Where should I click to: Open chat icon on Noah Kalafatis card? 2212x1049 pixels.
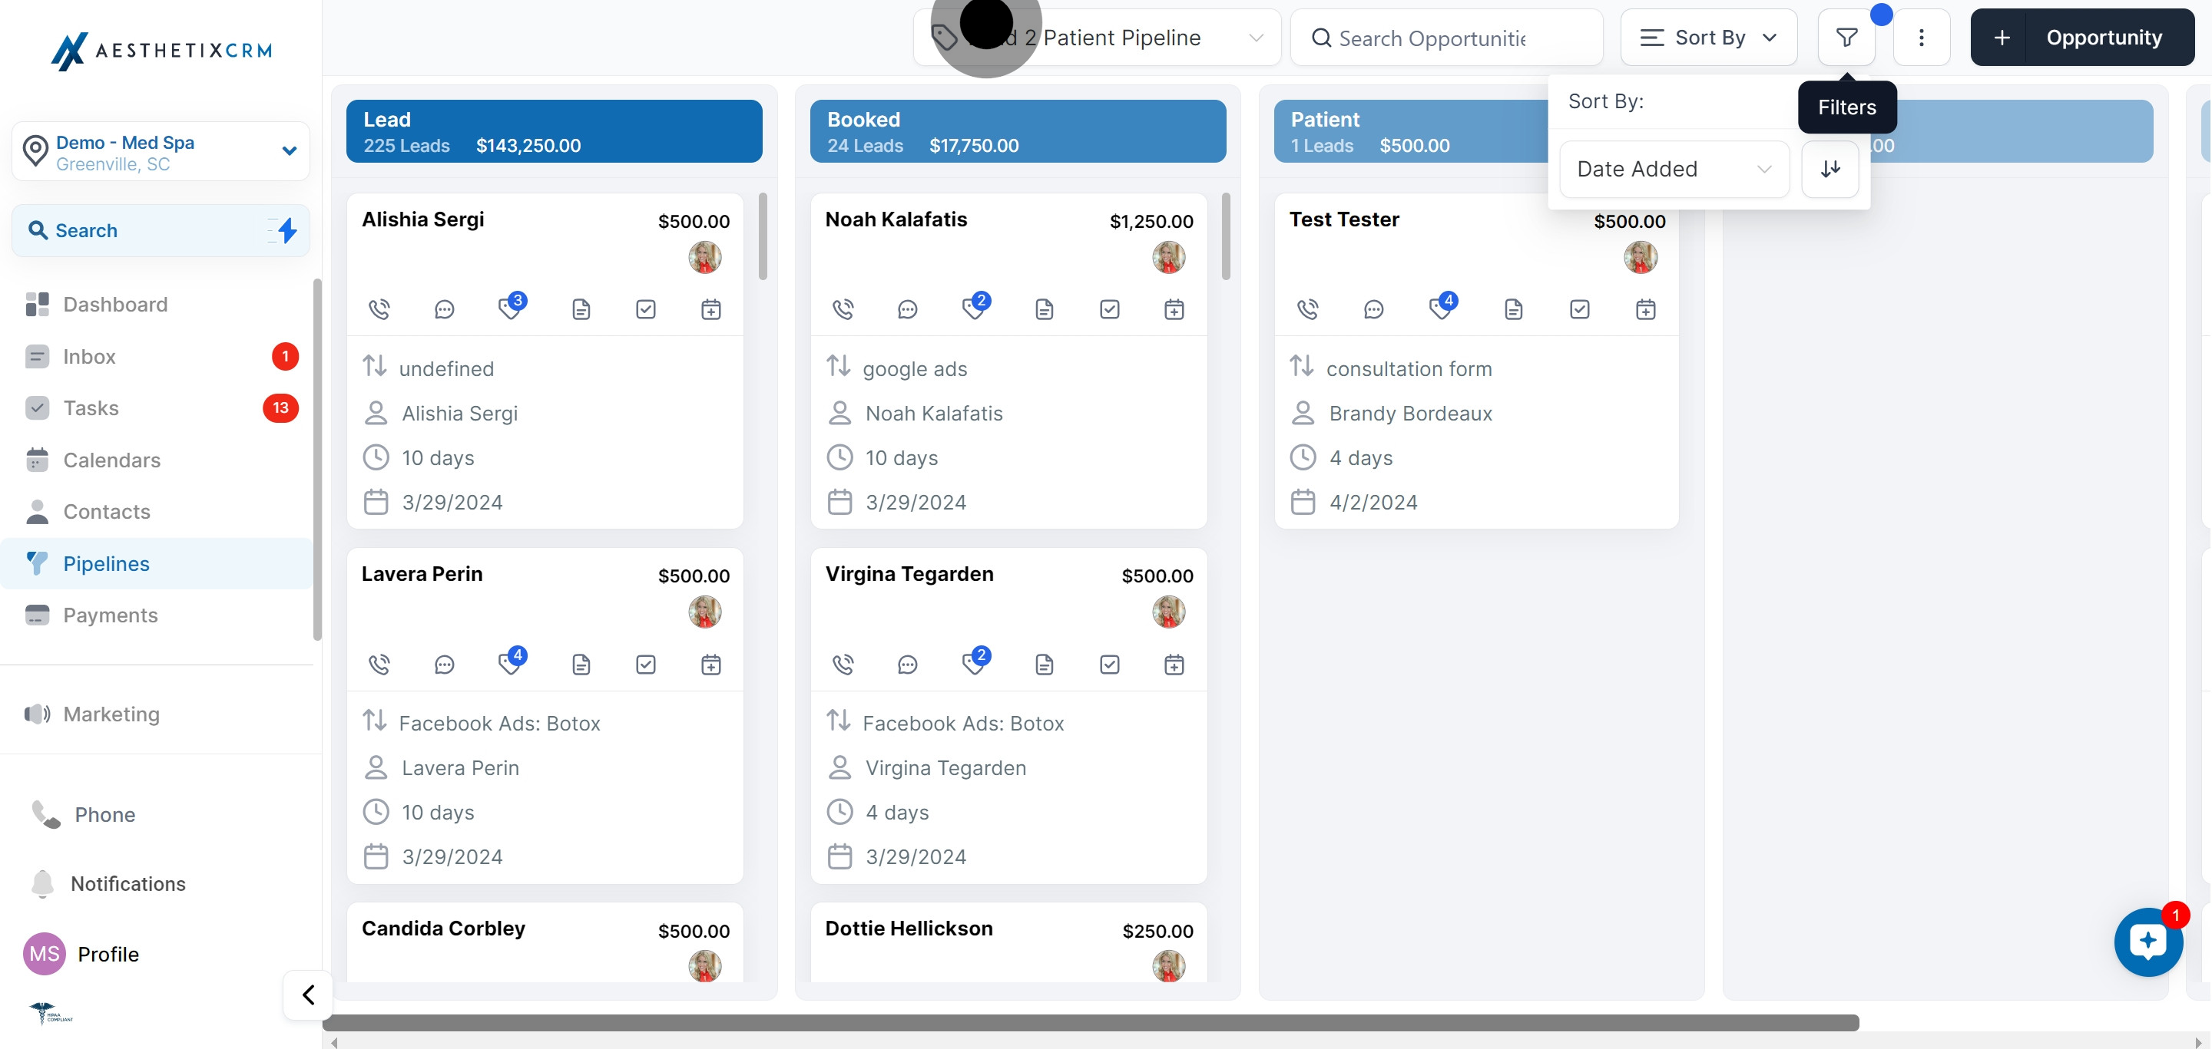click(907, 308)
